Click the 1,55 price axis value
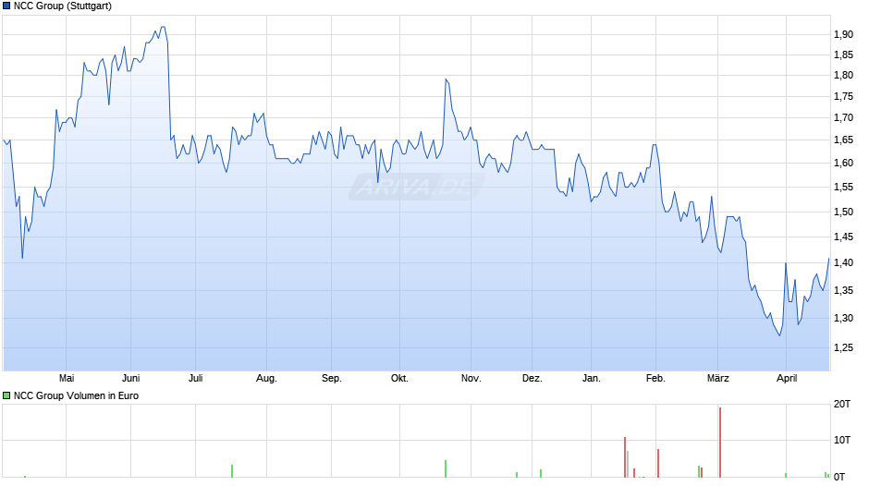869x486 pixels. pos(843,188)
